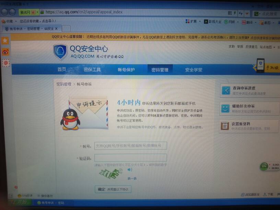Click the refresh arrows icon in address bar
280x210 pixels.
point(241,13)
